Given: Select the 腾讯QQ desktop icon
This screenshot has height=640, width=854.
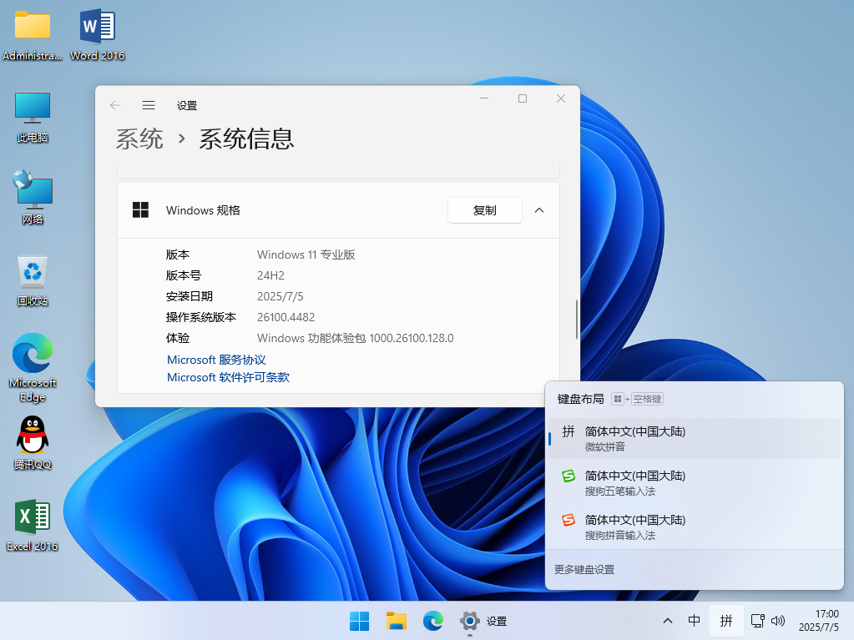Looking at the screenshot, I should (32, 444).
